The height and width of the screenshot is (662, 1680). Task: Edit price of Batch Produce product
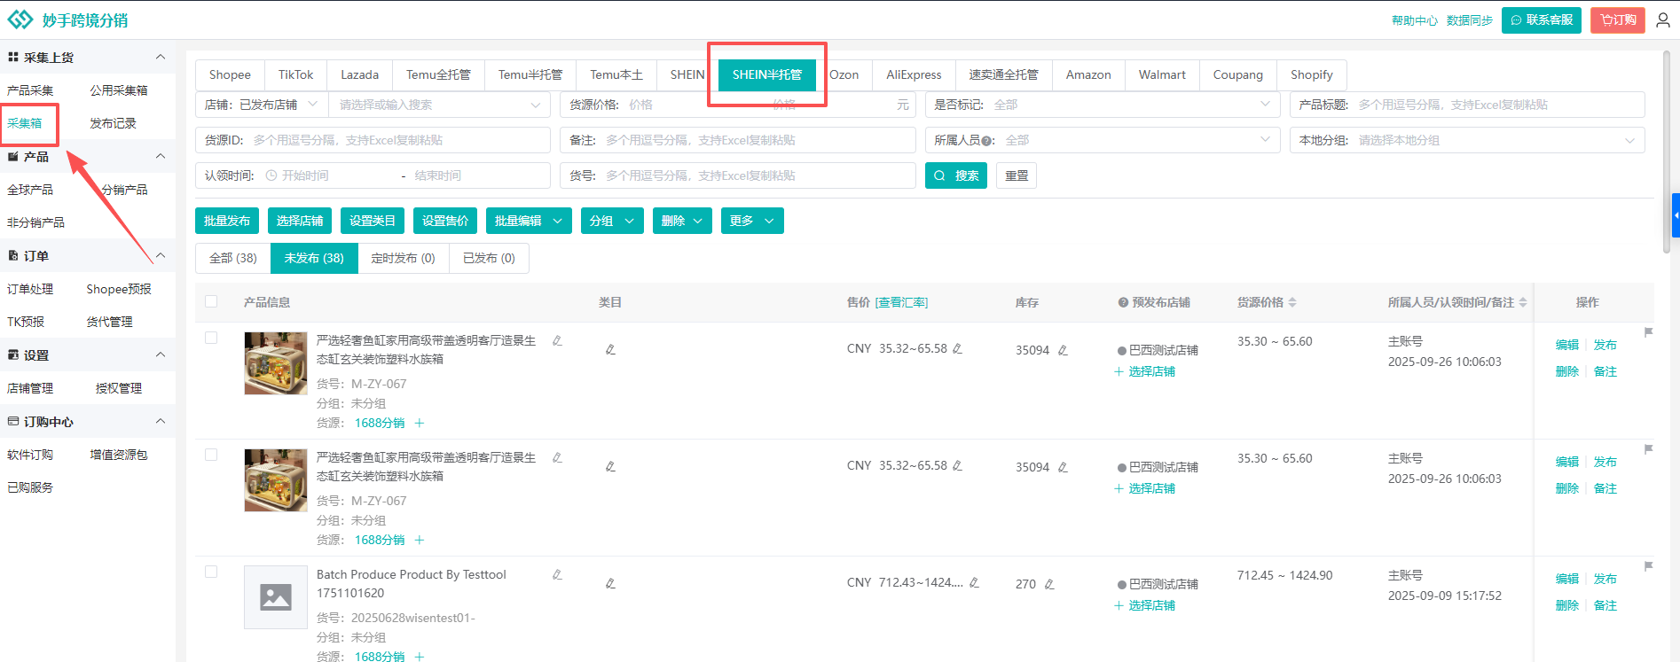[974, 583]
